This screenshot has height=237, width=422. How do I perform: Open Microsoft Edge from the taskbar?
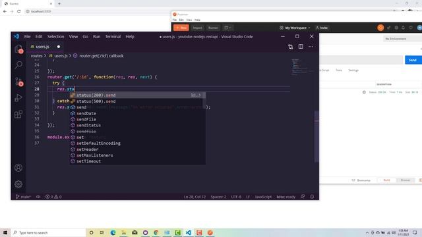(113, 232)
